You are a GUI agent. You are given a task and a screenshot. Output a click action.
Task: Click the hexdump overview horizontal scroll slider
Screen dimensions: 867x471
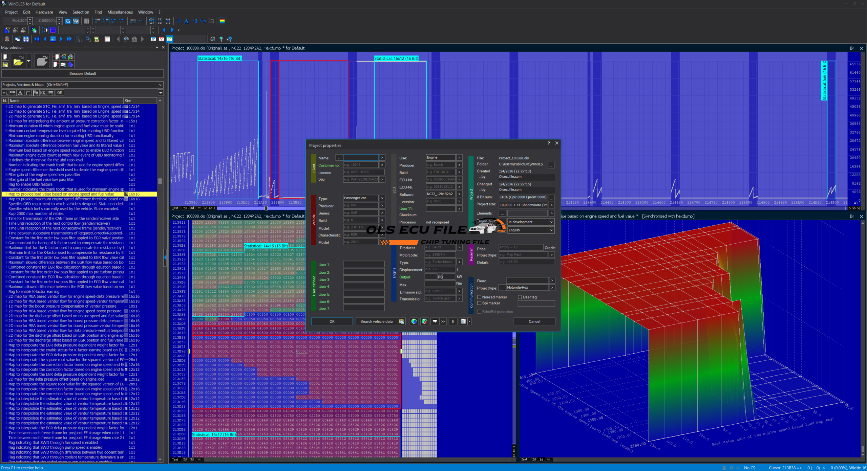click(266, 208)
